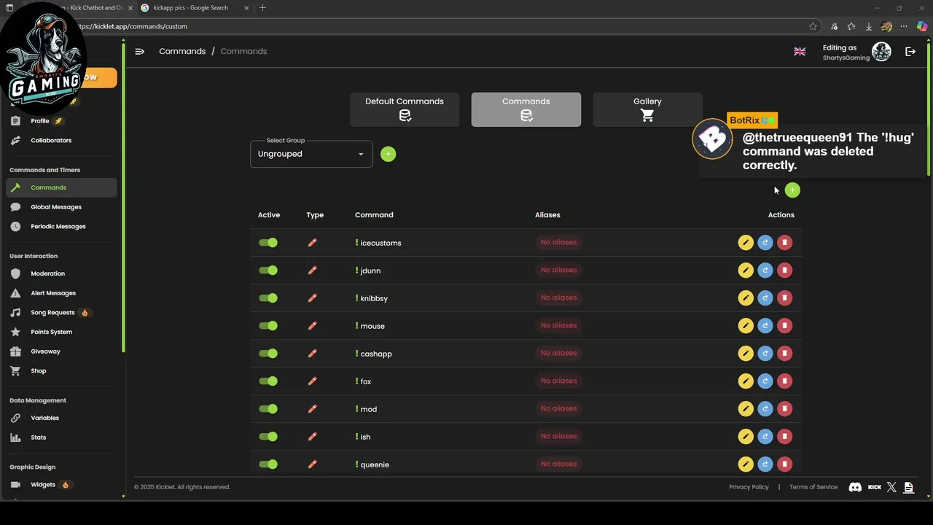This screenshot has height=525, width=933.
Task: Turn off the !queenie command toggle
Action: click(268, 464)
